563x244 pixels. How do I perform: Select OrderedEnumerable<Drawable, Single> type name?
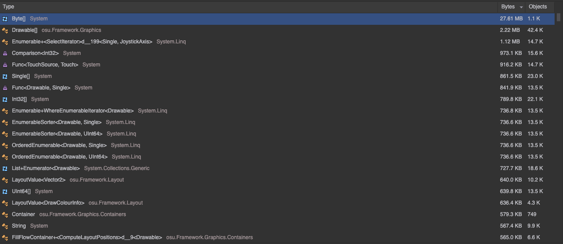(x=59, y=145)
